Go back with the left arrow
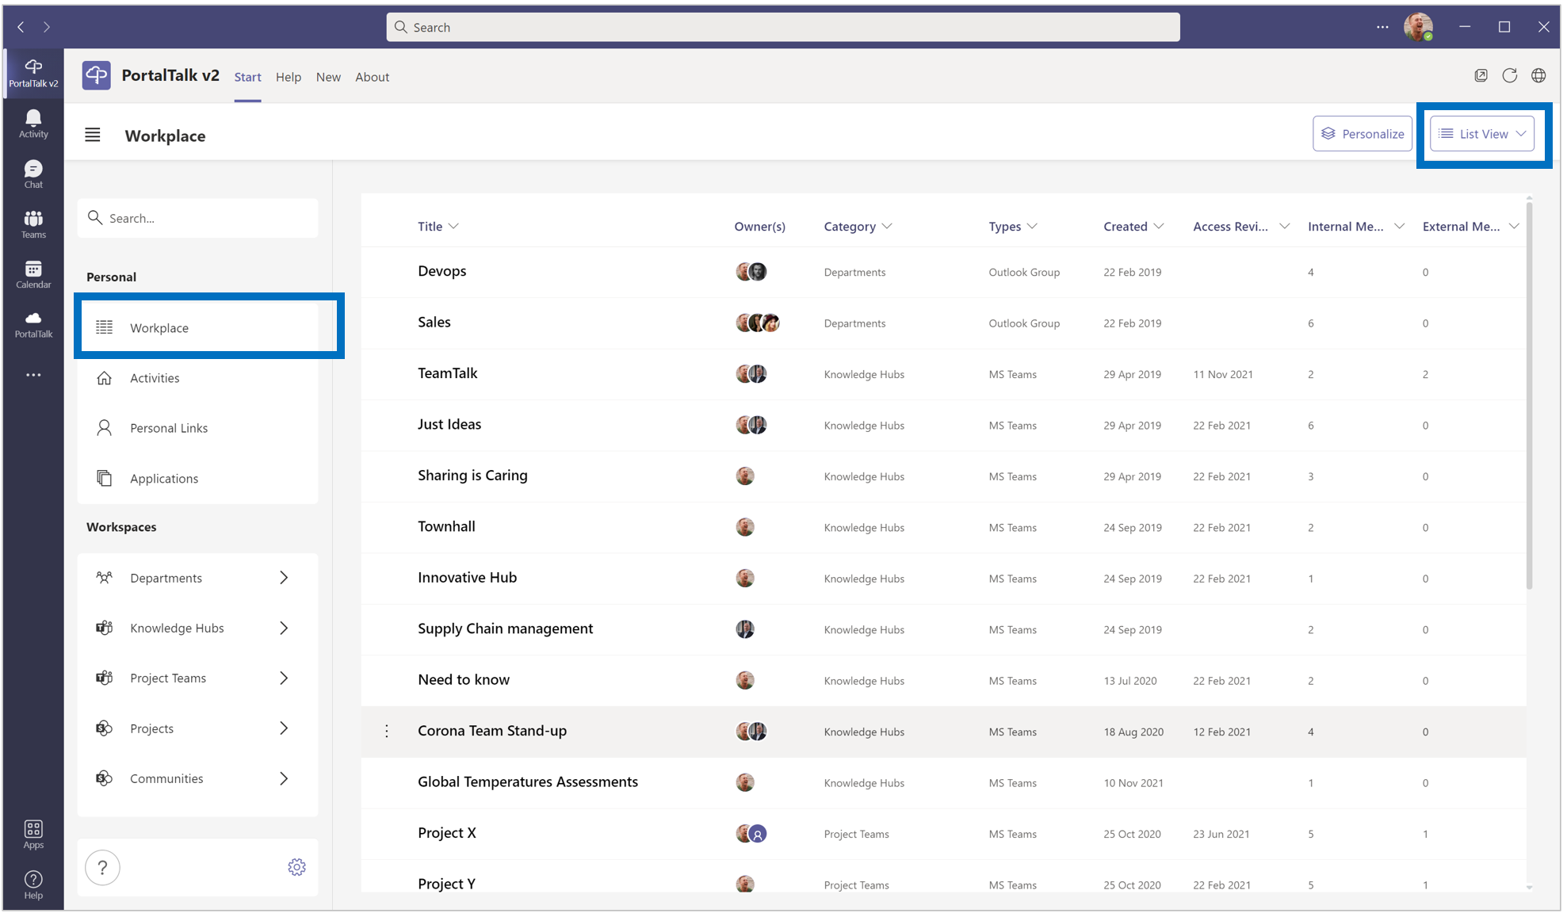Screen dimensions: 1567x917 point(21,27)
